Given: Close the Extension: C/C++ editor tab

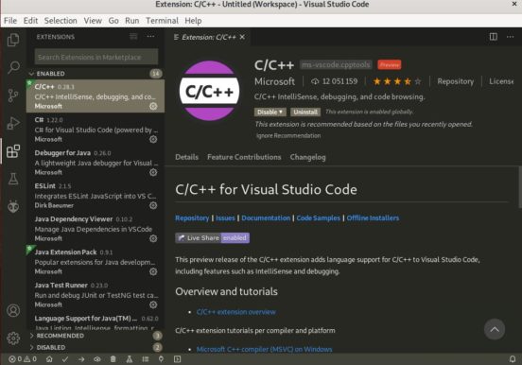Looking at the screenshot, I should pyautogui.click(x=242, y=37).
